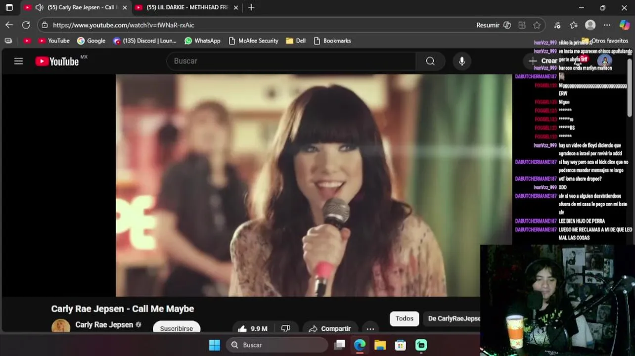
Task: Open the WhatsApp bookmark
Action: pyautogui.click(x=202, y=41)
